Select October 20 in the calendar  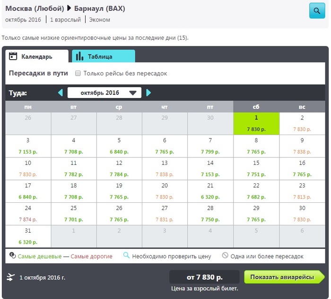point(165,191)
